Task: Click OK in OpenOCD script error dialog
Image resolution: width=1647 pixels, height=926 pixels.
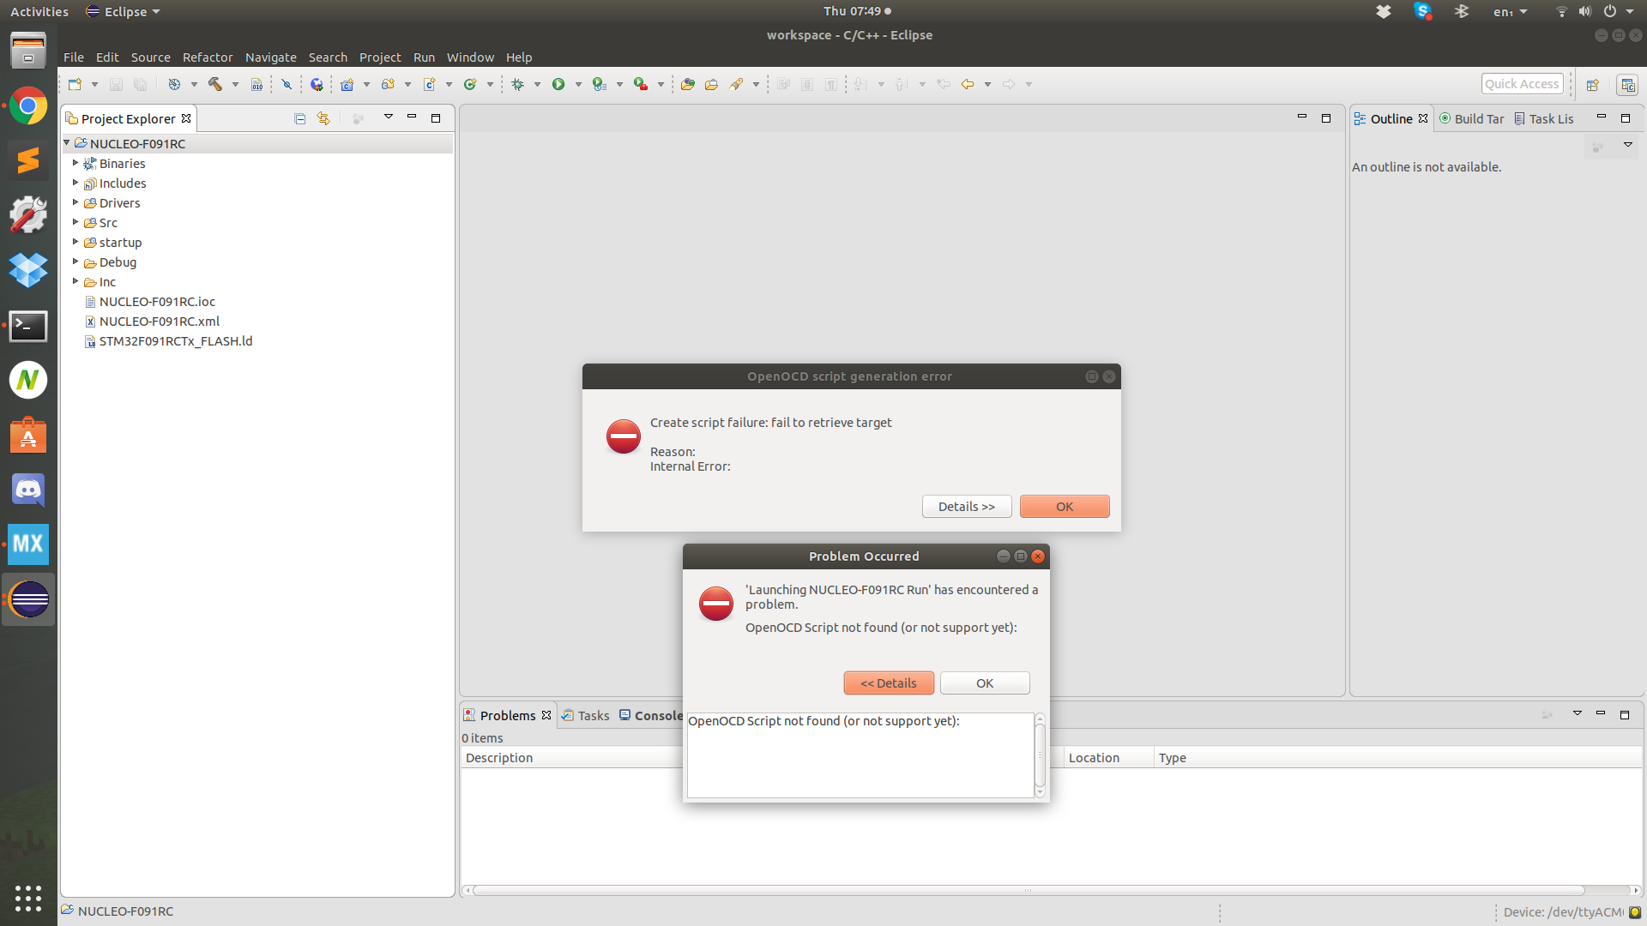Action: point(1065,507)
